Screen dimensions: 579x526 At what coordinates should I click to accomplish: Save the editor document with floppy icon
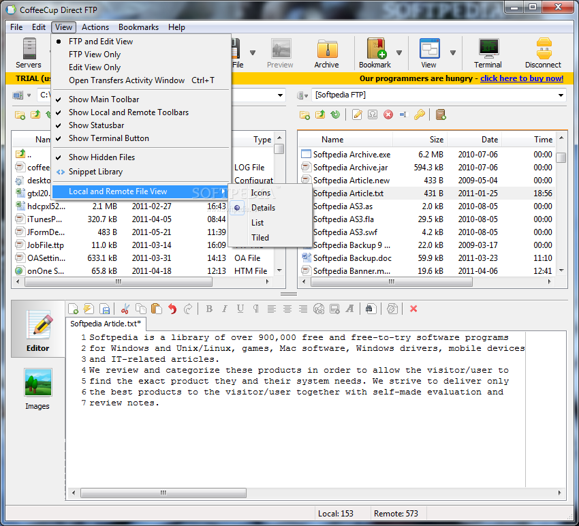point(105,309)
